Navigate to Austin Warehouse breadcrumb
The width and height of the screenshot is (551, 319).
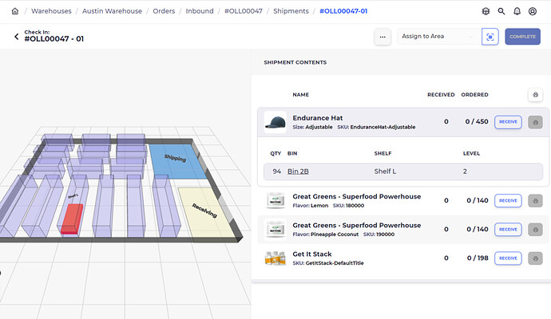point(112,11)
